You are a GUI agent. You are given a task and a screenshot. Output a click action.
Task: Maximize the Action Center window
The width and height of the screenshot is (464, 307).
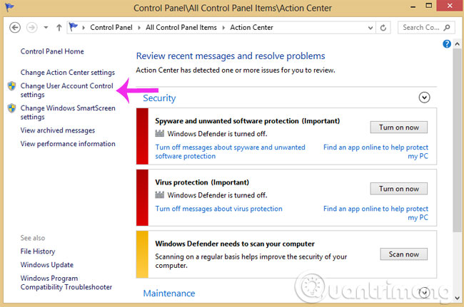pyautogui.click(x=428, y=5)
